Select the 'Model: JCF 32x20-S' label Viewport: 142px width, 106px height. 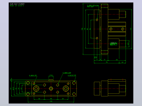pyautogui.click(x=17, y=6)
